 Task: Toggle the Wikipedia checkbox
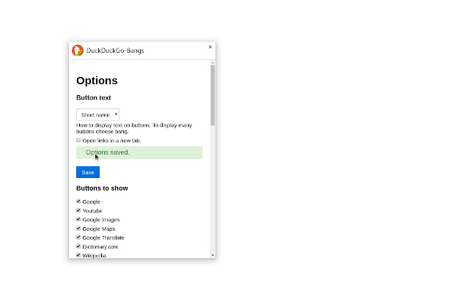tap(78, 255)
